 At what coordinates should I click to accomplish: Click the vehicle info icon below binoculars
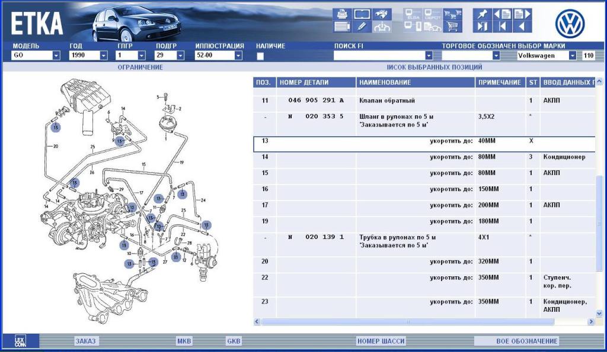[382, 27]
